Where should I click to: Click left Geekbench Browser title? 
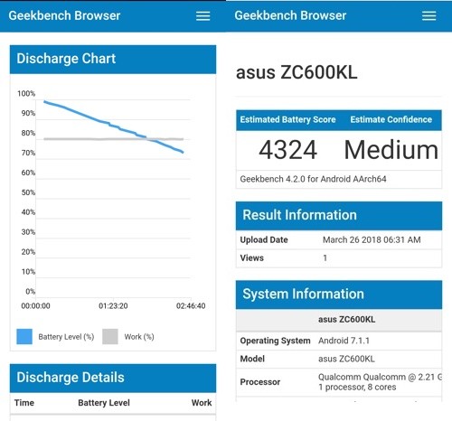(x=64, y=15)
